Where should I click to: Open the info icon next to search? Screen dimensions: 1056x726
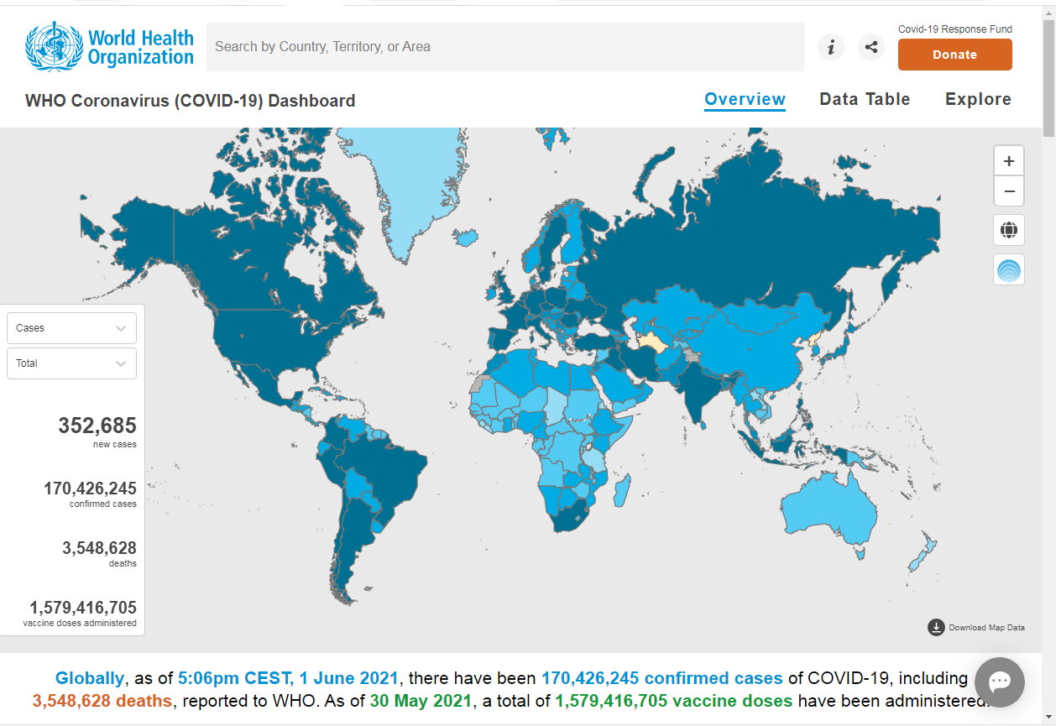831,47
